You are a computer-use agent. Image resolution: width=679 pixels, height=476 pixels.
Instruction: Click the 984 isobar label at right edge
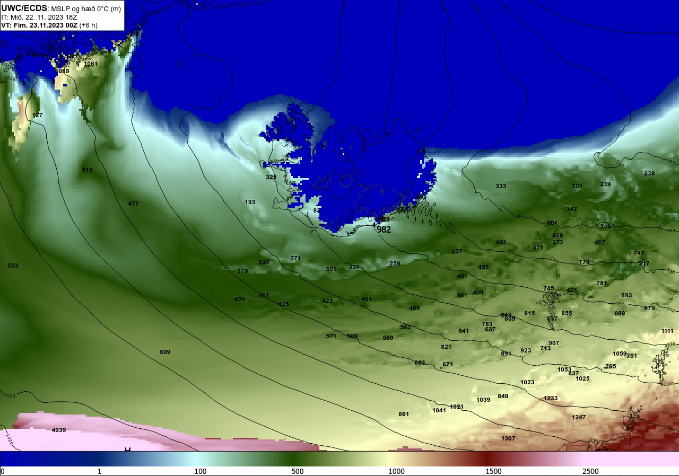click(x=671, y=231)
